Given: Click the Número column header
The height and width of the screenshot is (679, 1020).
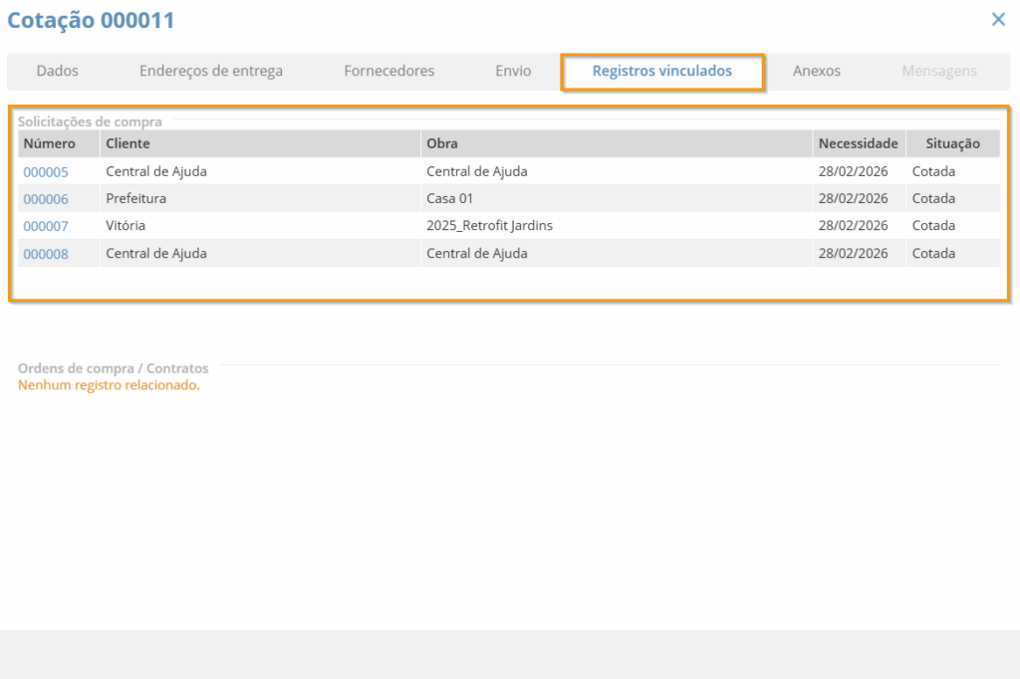Looking at the screenshot, I should coord(50,144).
